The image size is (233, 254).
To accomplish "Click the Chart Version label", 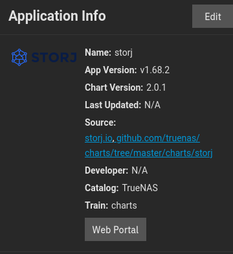I will tap(114, 87).
